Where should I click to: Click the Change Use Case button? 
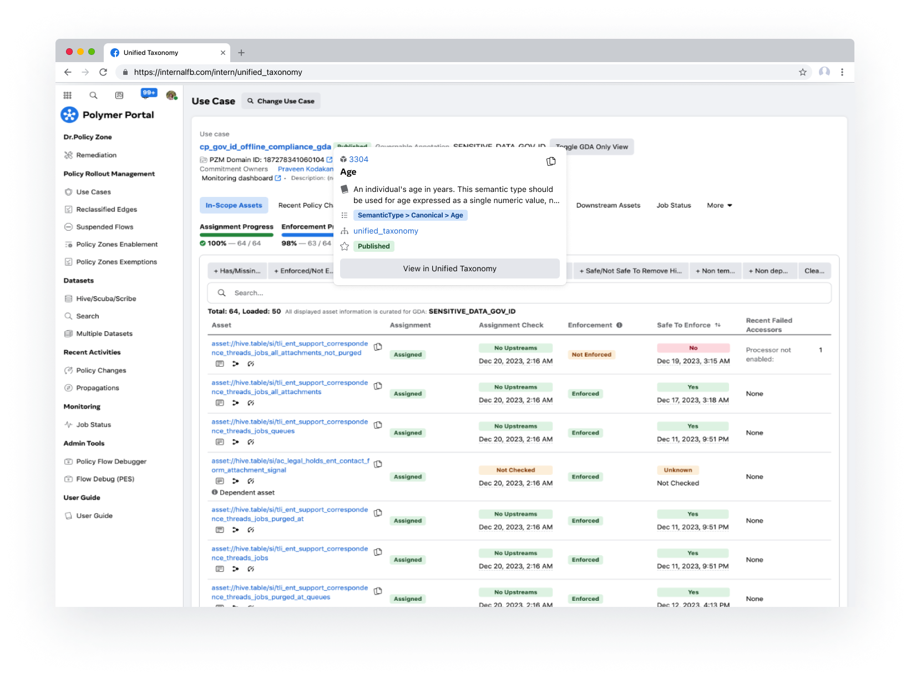pyautogui.click(x=281, y=101)
